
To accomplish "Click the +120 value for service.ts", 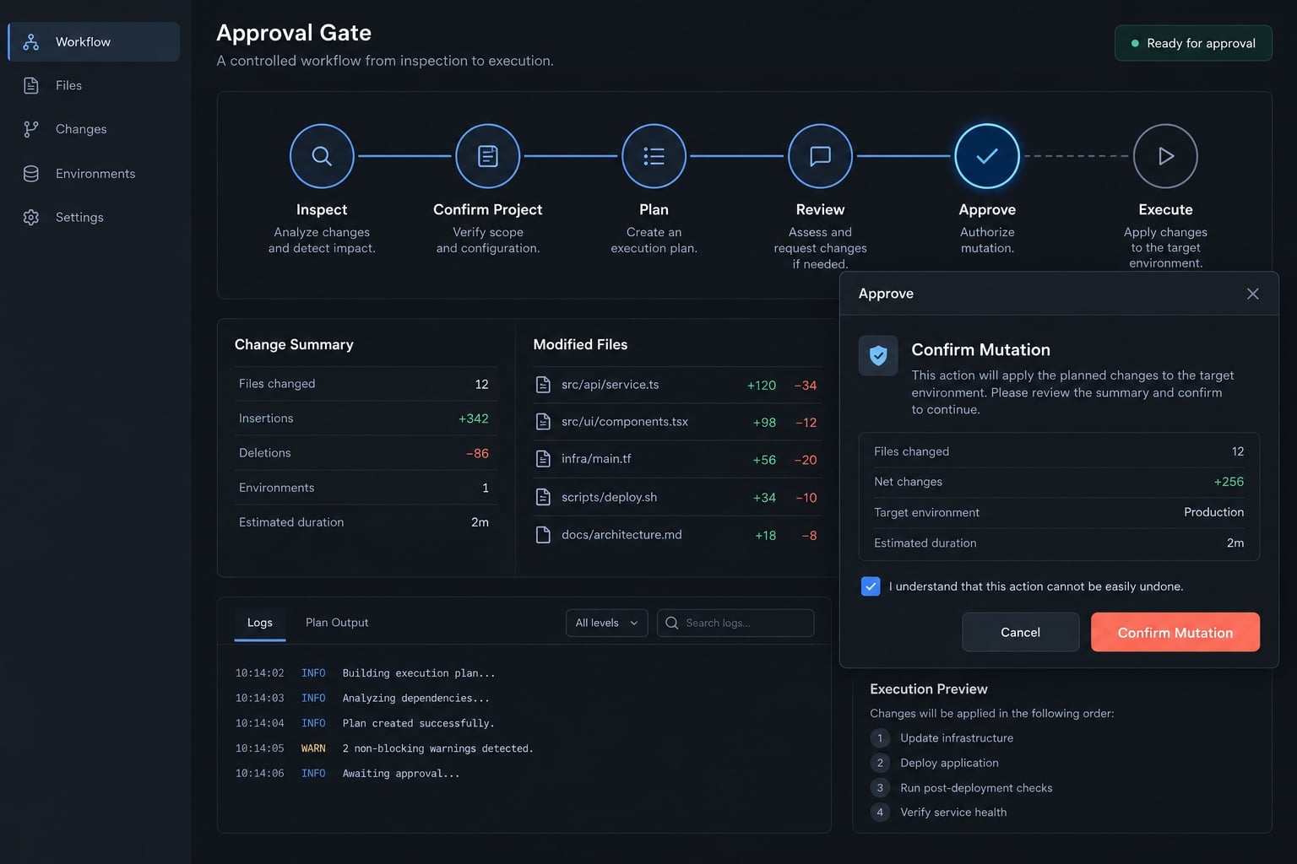I will (762, 386).
